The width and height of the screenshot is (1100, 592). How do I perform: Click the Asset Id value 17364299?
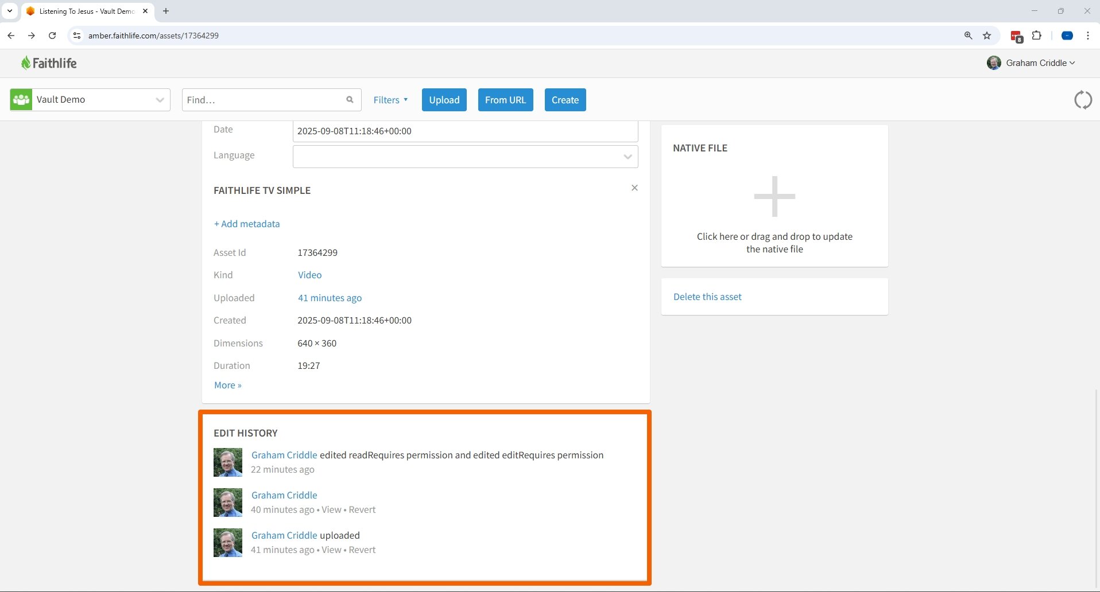pos(317,252)
